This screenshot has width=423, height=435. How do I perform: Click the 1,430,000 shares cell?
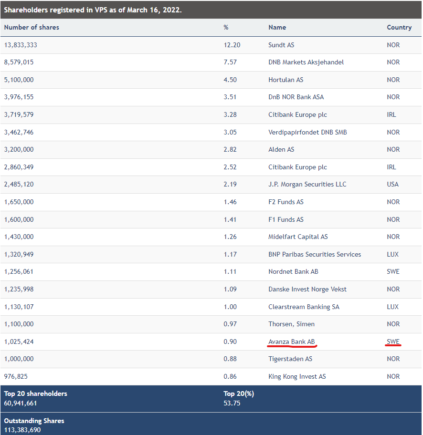coord(19,237)
